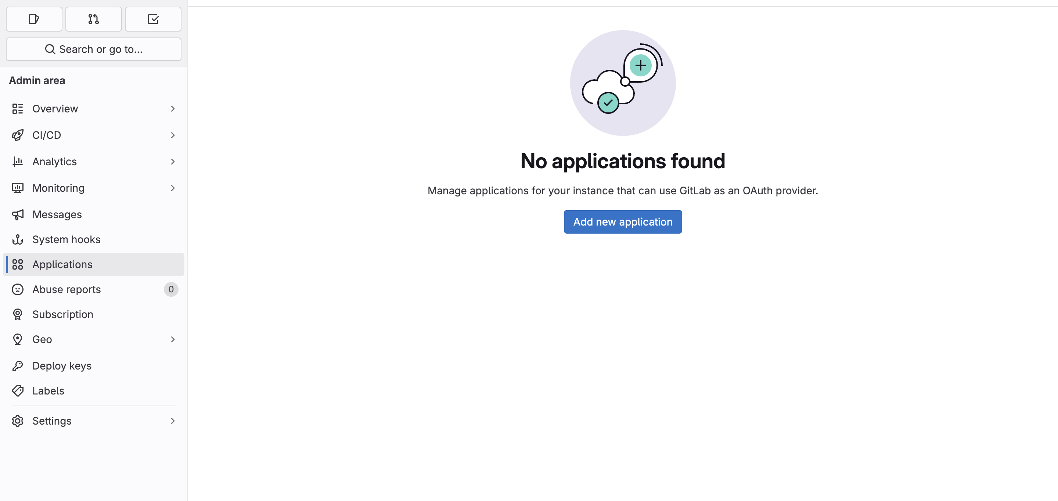Click the Search or go to field
Viewport: 1058px width, 501px height.
tap(94, 49)
